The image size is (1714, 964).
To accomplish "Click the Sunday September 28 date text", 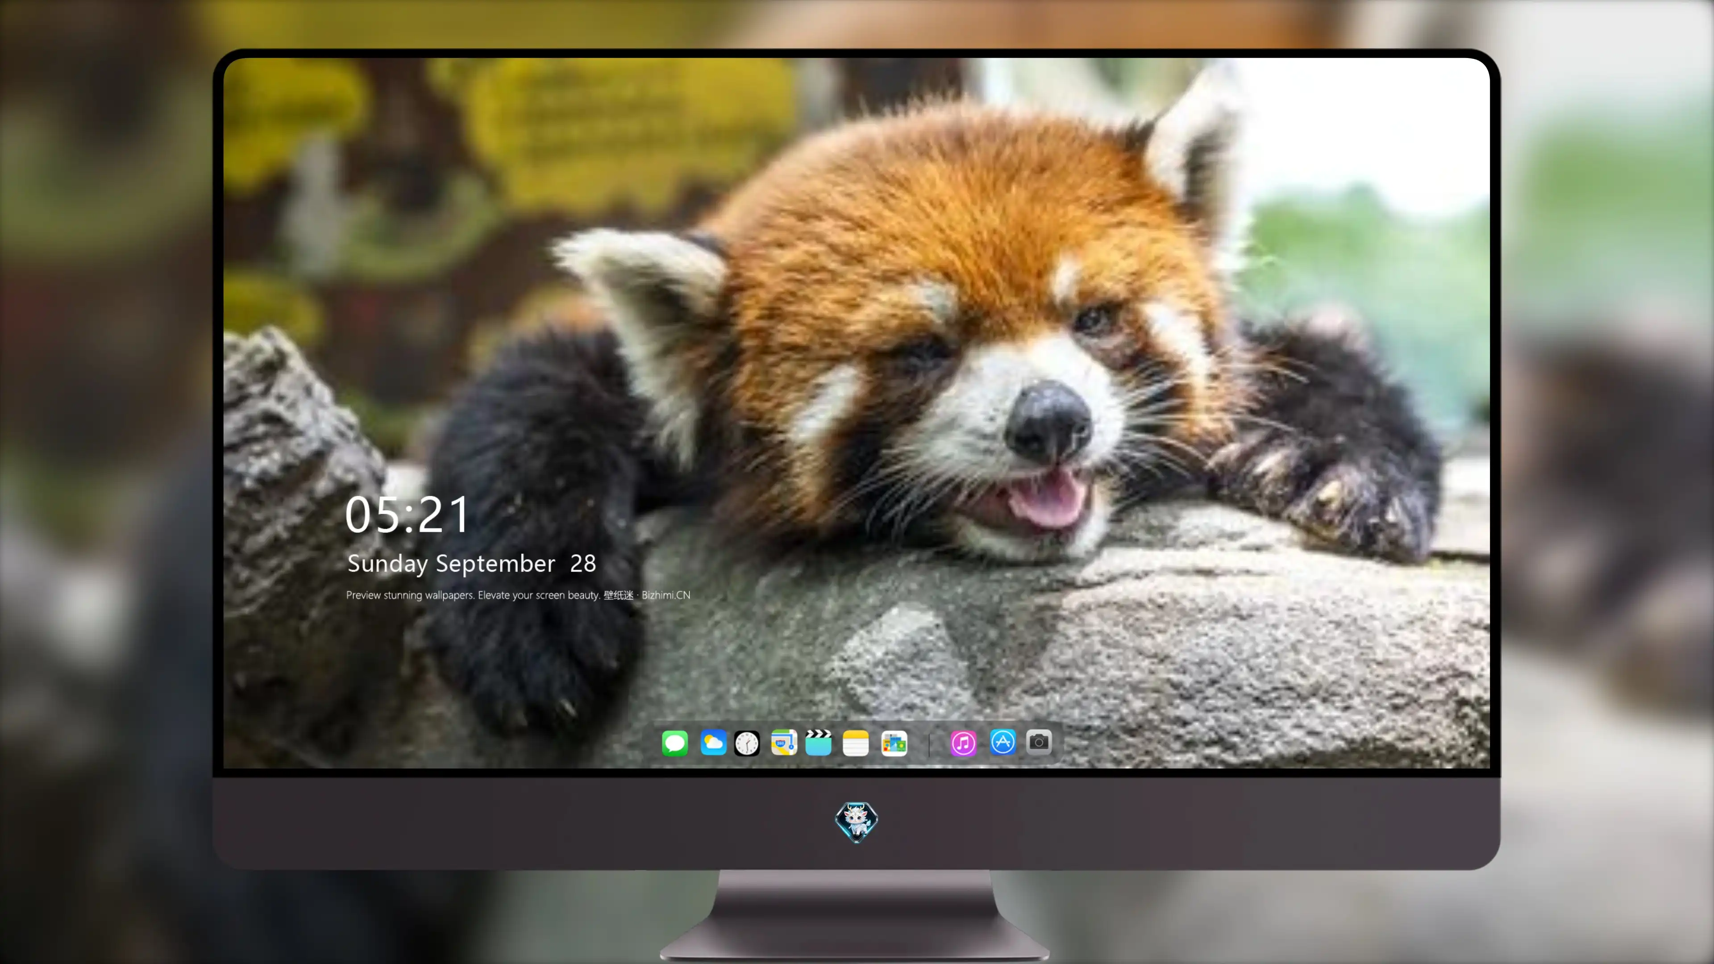I will [x=472, y=564].
